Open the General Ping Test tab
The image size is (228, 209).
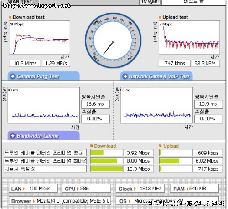click(44, 76)
